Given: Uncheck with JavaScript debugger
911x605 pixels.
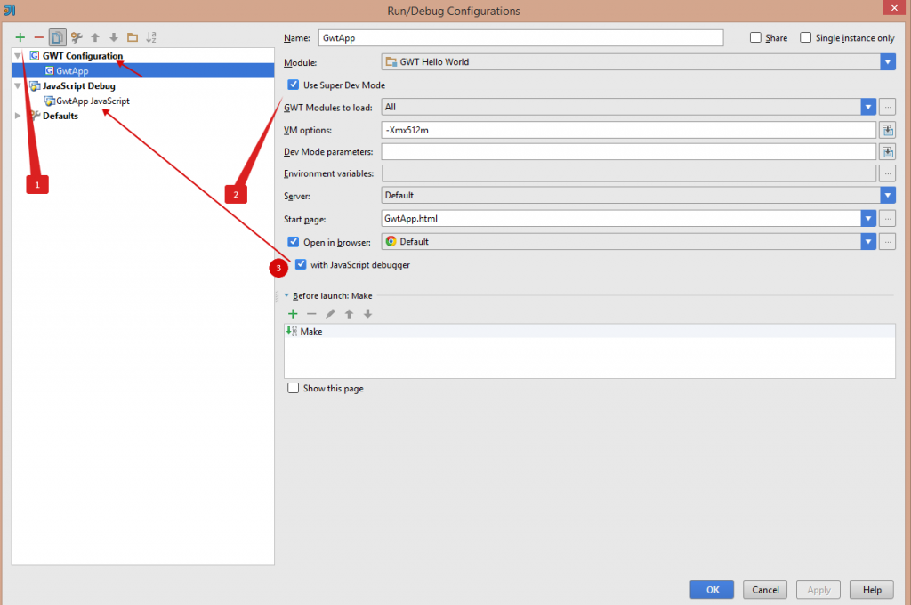Looking at the screenshot, I should click(x=301, y=264).
